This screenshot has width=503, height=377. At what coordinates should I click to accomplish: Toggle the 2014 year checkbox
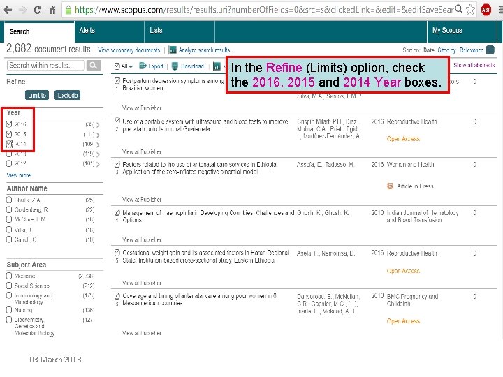9,144
